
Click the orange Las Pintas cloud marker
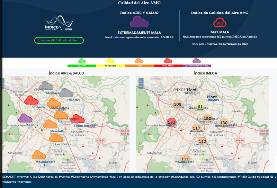(56, 138)
